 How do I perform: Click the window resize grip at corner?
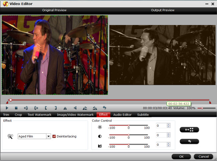tap(215, 159)
